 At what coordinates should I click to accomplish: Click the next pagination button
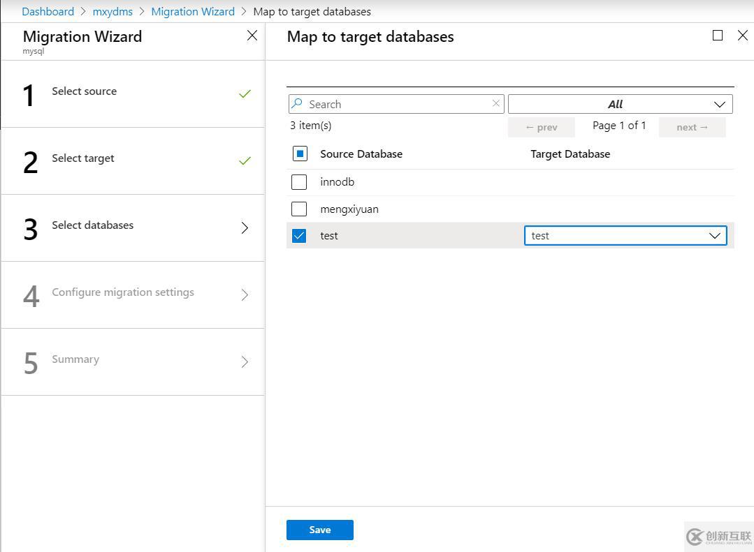(691, 127)
